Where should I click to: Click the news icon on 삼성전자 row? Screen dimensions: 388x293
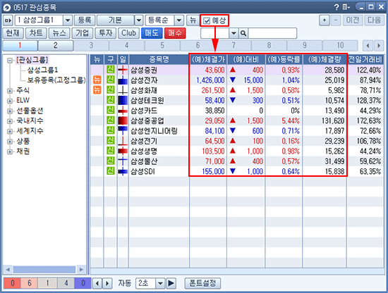coord(97,80)
